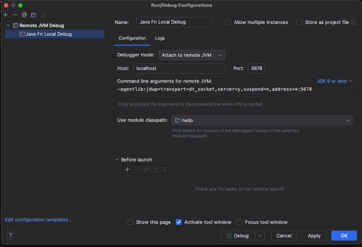Close the Run/Debug Configurations window
Viewport: 362px width, 247px height.
[6, 5]
